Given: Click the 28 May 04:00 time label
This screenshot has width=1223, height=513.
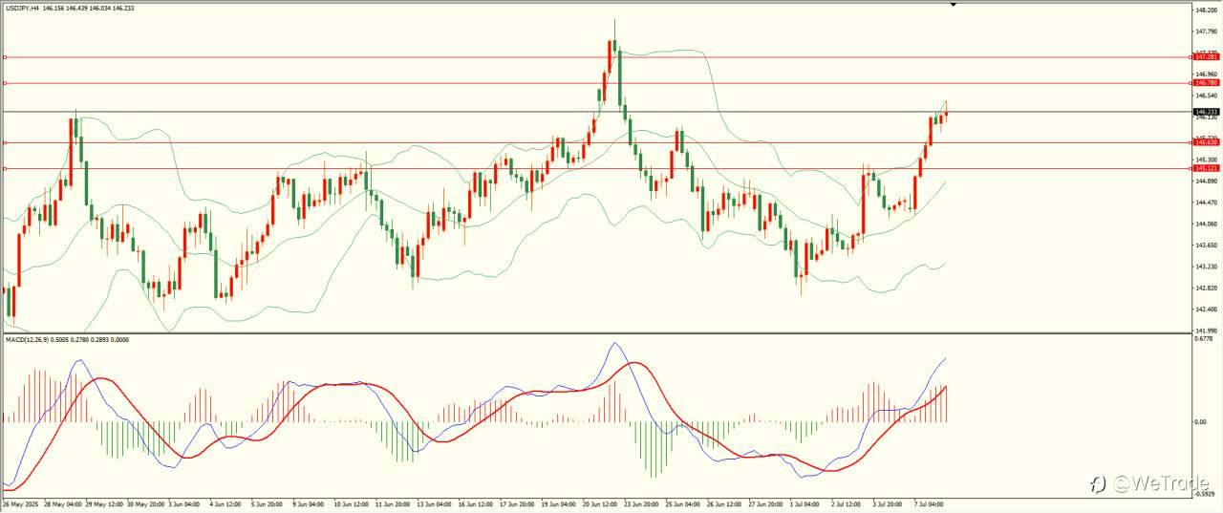Looking at the screenshot, I should click(63, 503).
